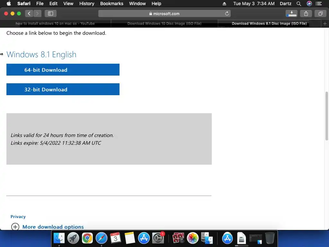The image size is (329, 247).
Task: Click the Tue May 3 7:34 AM clock
Action: click(x=254, y=4)
